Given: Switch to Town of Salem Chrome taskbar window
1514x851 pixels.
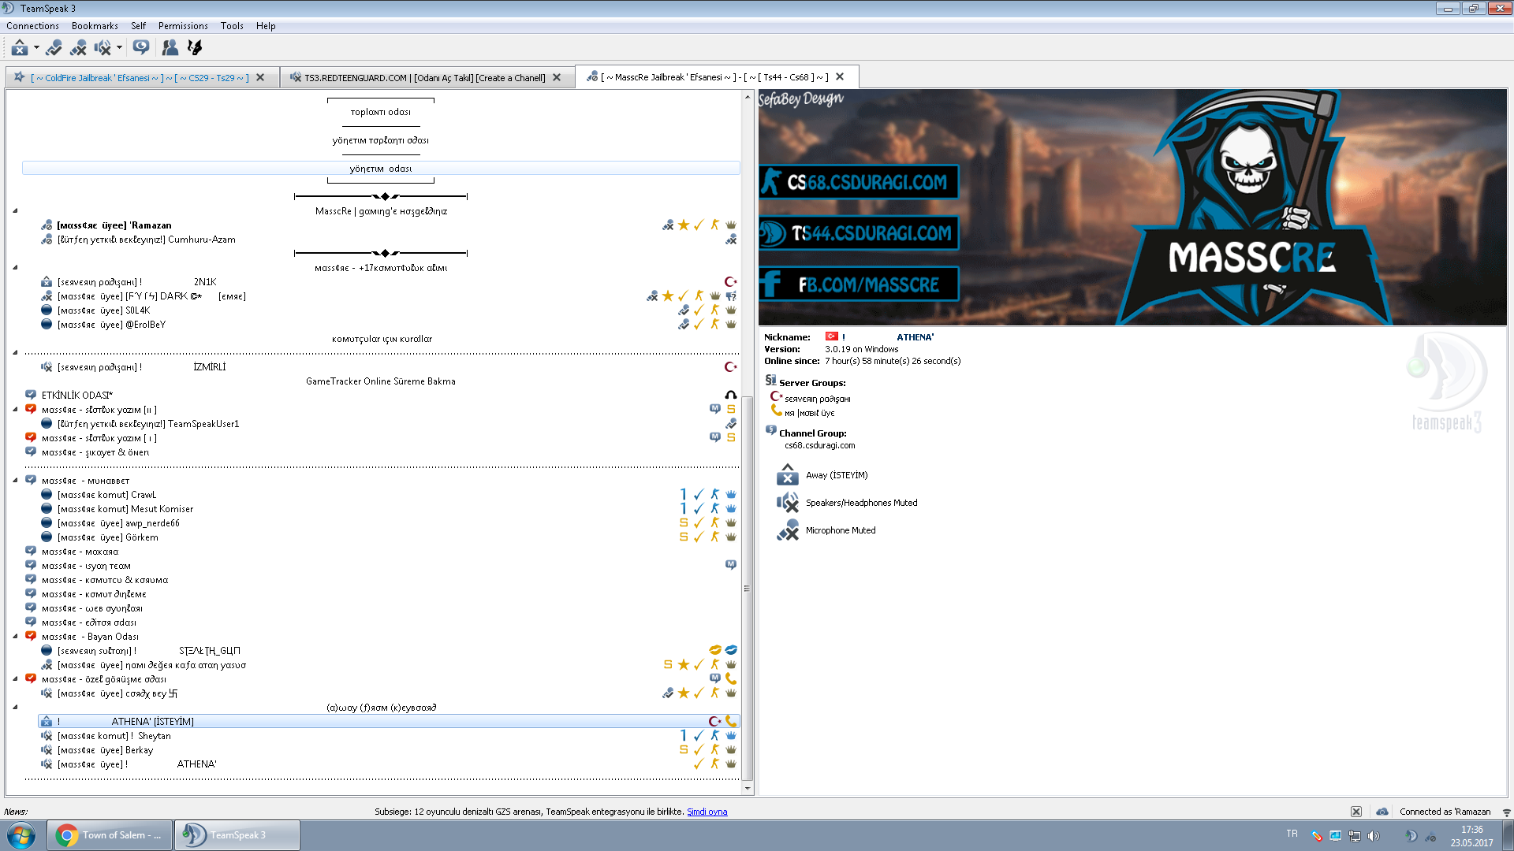Looking at the screenshot, I should point(110,835).
